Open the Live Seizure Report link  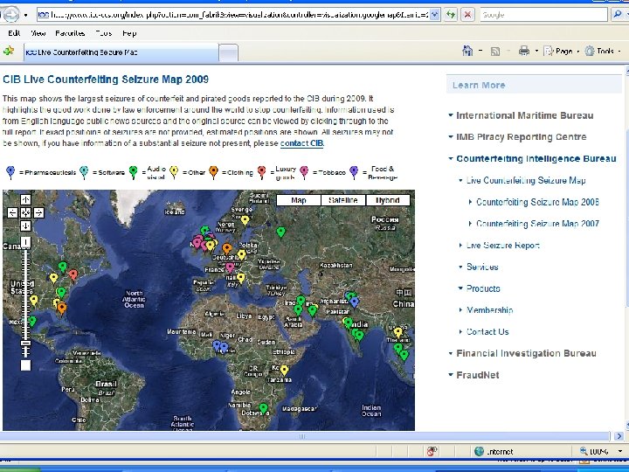[x=502, y=246]
